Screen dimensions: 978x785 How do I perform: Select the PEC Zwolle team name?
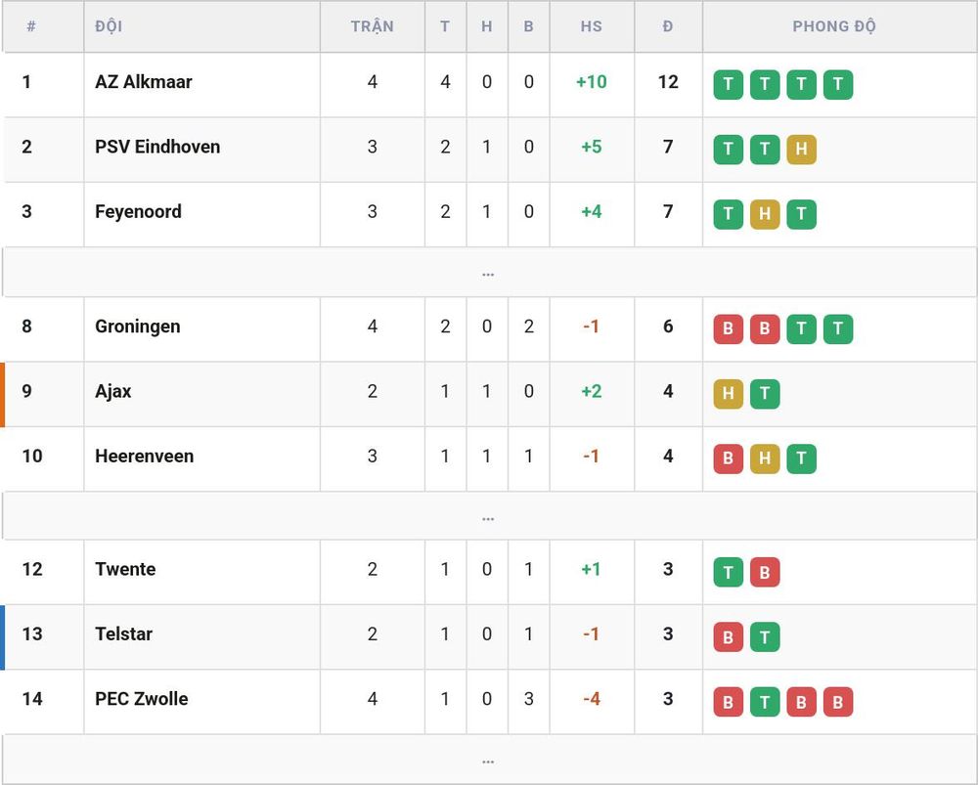[x=142, y=699]
